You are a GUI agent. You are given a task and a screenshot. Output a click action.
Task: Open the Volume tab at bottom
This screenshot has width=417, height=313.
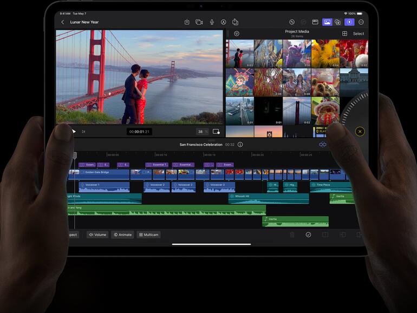(x=97, y=234)
